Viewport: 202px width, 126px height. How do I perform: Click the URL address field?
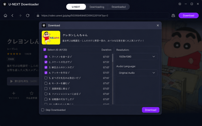pos(102,16)
